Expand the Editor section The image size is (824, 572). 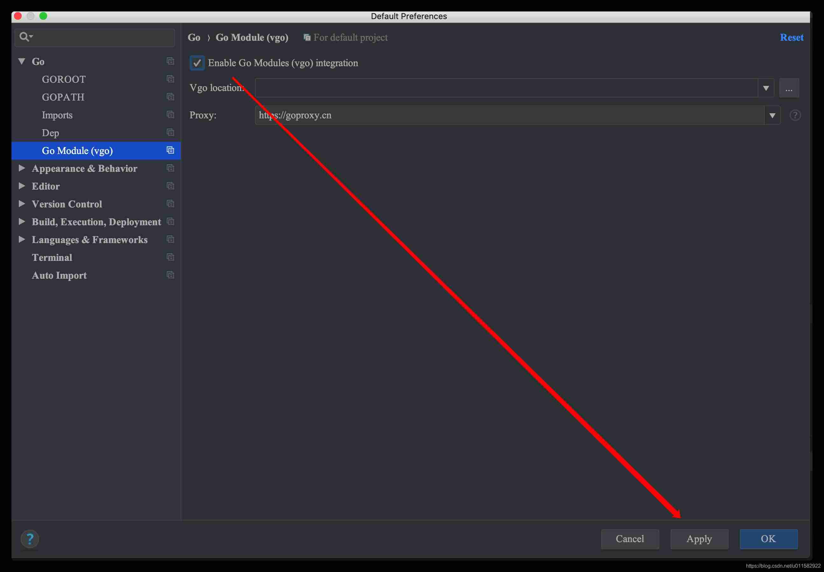coord(22,186)
